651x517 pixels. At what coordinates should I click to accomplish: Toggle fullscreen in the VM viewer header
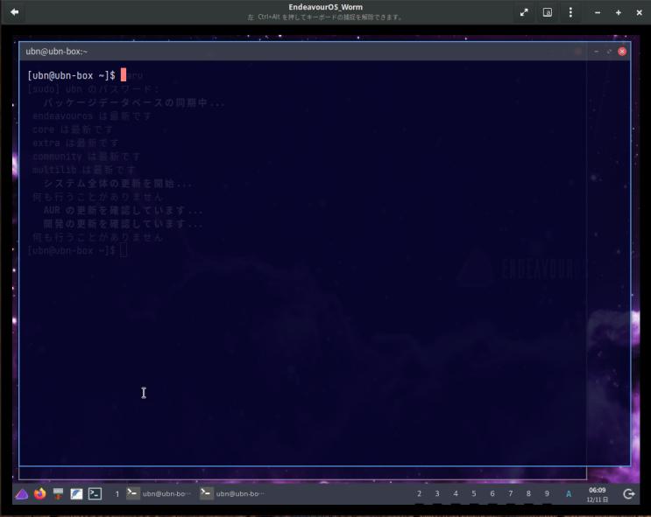click(524, 12)
